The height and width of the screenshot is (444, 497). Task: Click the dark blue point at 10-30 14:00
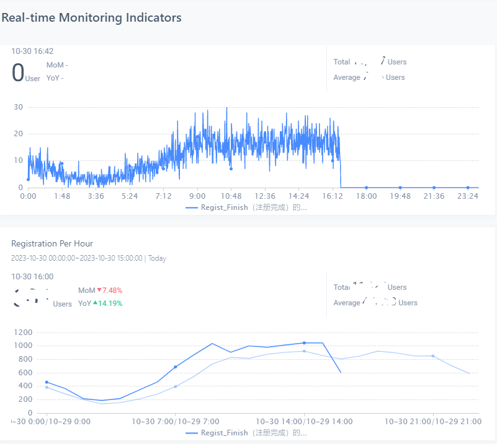304,343
